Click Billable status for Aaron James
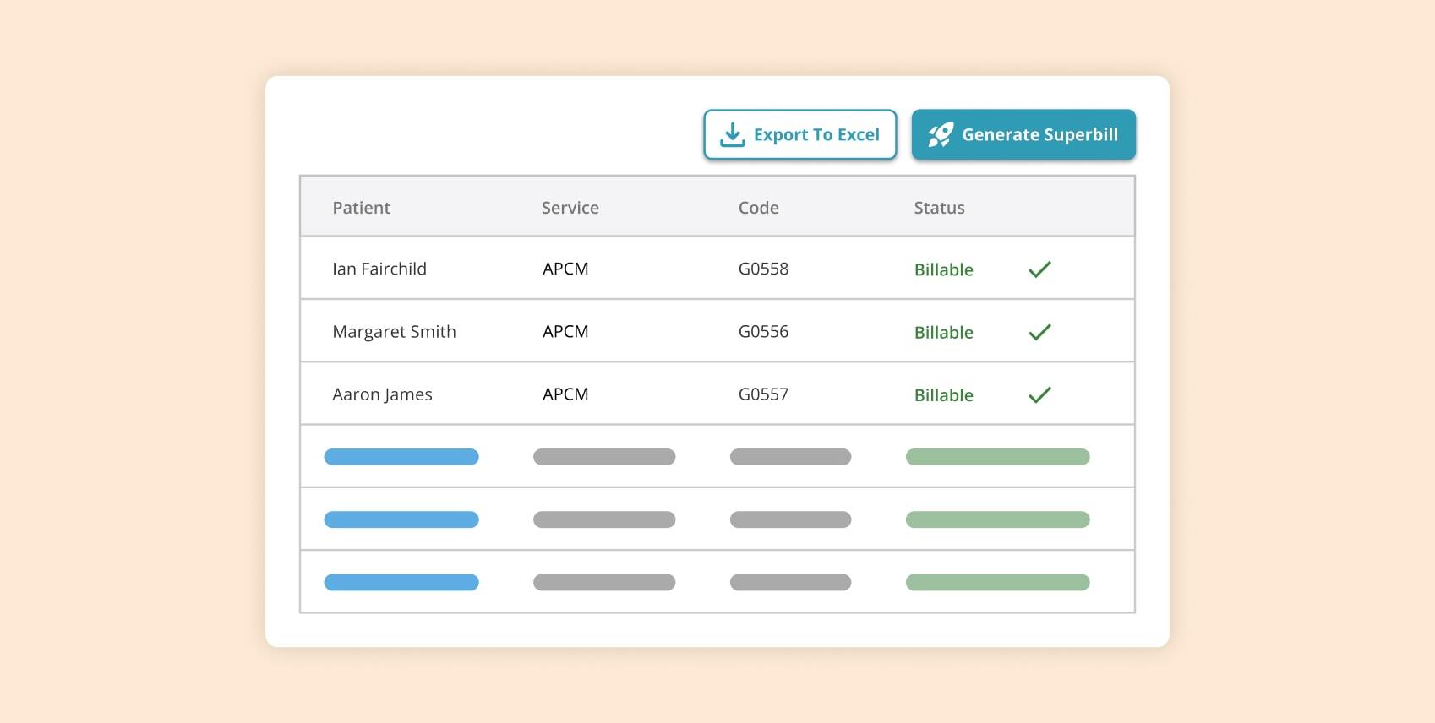Viewport: 1435px width, 723px height. click(944, 394)
